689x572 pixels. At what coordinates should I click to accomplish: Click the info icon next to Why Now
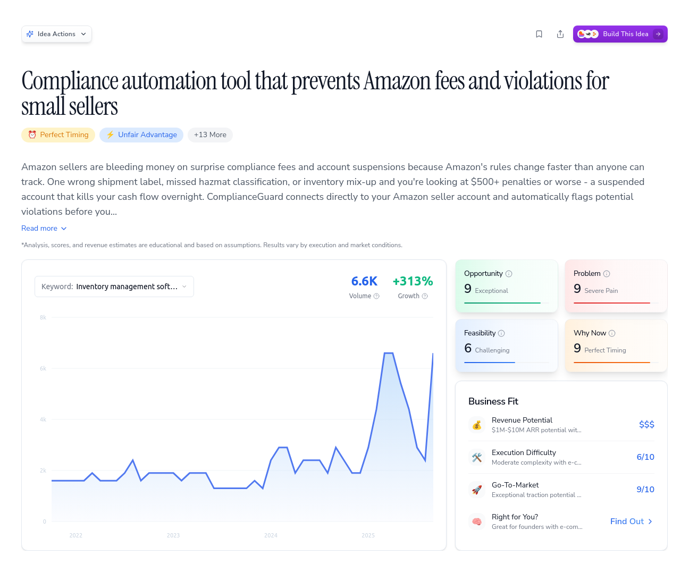[612, 333]
